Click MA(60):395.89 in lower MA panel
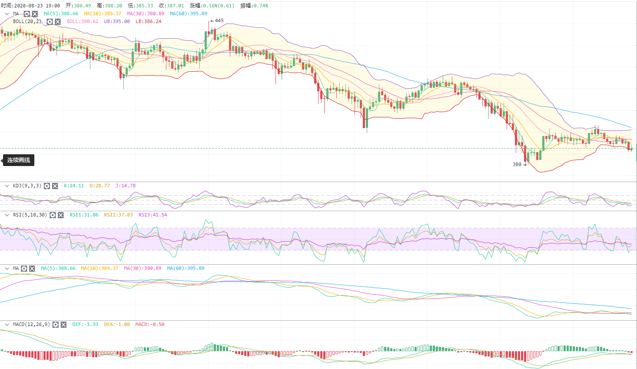This screenshot has width=637, height=369. (x=186, y=269)
